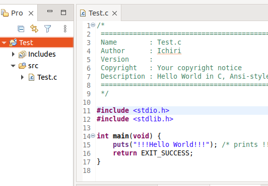Select the Includes tree item
The height and width of the screenshot is (186, 268).
pos(42,54)
